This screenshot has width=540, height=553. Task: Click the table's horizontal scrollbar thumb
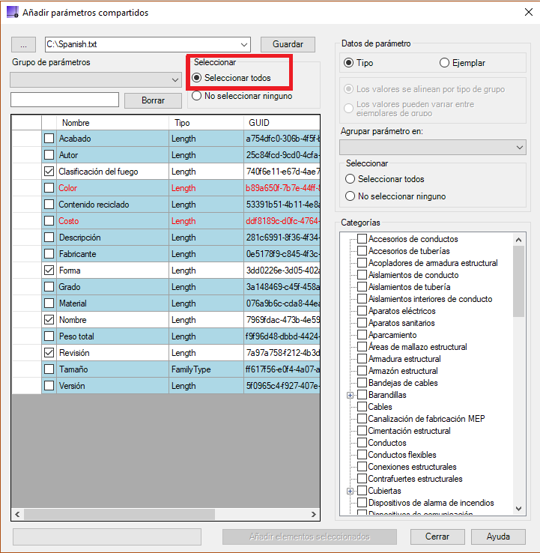(x=119, y=514)
